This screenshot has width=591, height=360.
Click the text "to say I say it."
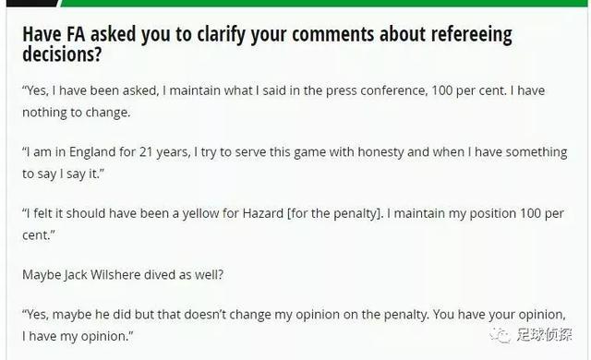click(x=63, y=174)
